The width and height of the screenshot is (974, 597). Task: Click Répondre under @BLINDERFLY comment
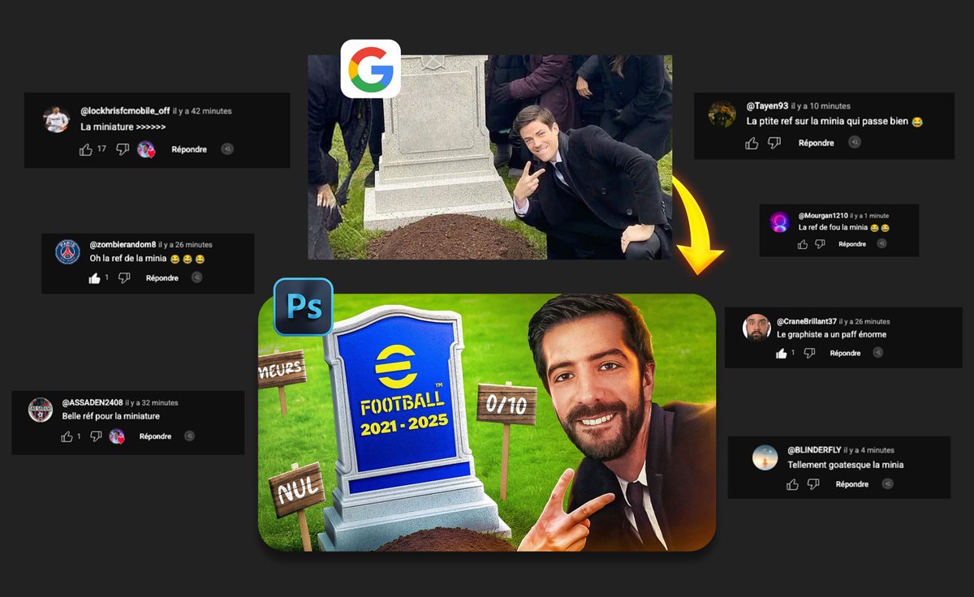click(x=851, y=484)
